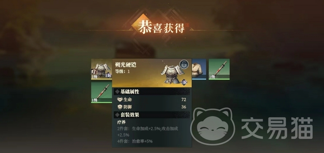Click the armor image in the tooltip

point(173,74)
